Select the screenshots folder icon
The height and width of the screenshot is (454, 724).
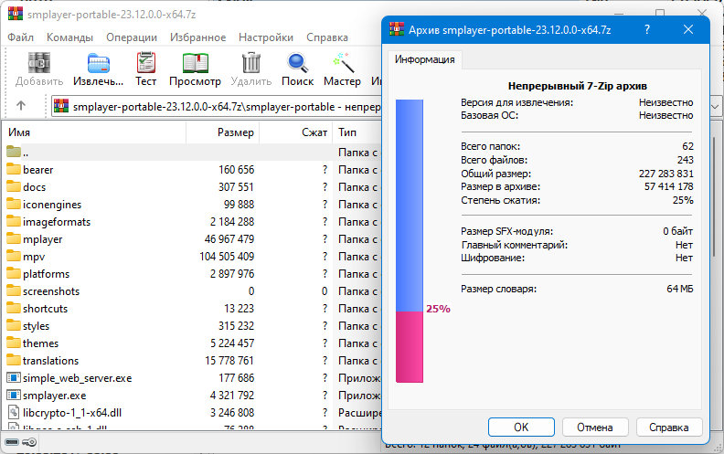click(x=14, y=291)
